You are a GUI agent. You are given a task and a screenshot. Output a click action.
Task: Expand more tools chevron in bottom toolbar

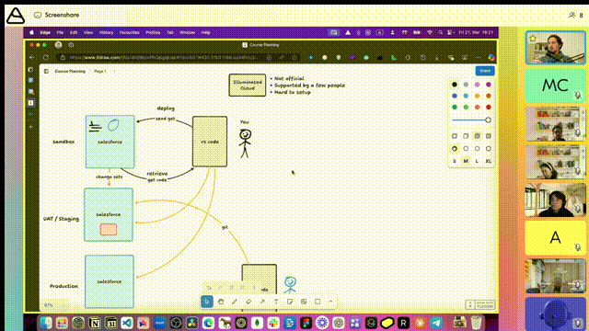coord(331,302)
